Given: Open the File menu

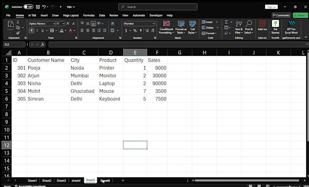Looking at the screenshot, I should 8,15.
